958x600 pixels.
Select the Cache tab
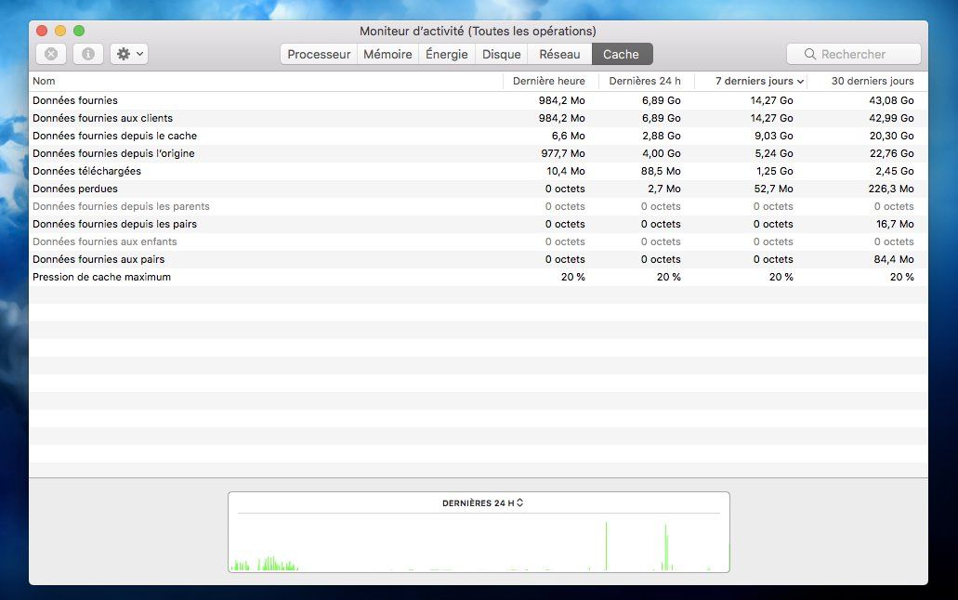click(x=621, y=54)
